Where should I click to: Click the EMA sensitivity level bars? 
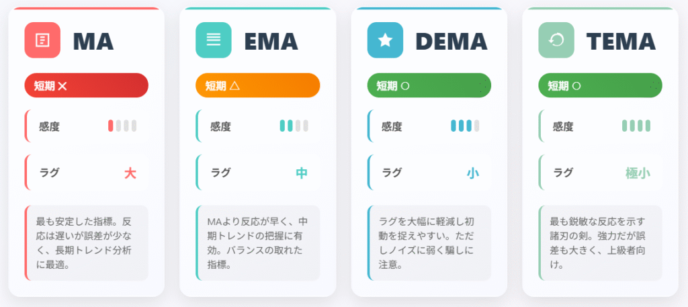pos(294,126)
